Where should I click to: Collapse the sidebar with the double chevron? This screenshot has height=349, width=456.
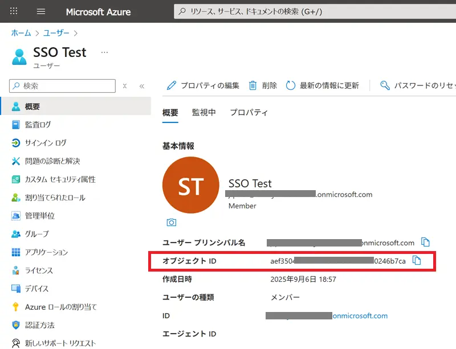coord(141,86)
